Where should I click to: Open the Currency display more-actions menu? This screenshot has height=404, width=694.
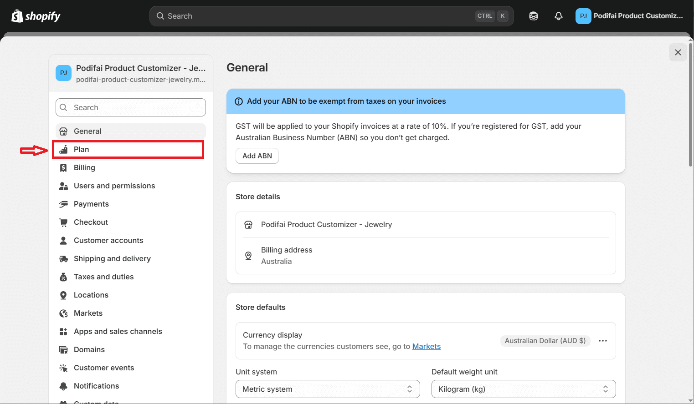coord(603,340)
